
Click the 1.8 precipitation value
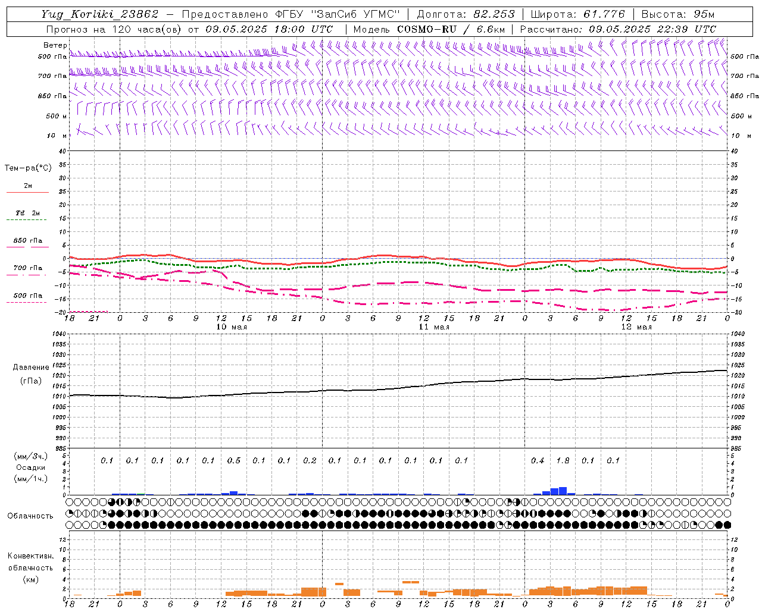pos(563,461)
